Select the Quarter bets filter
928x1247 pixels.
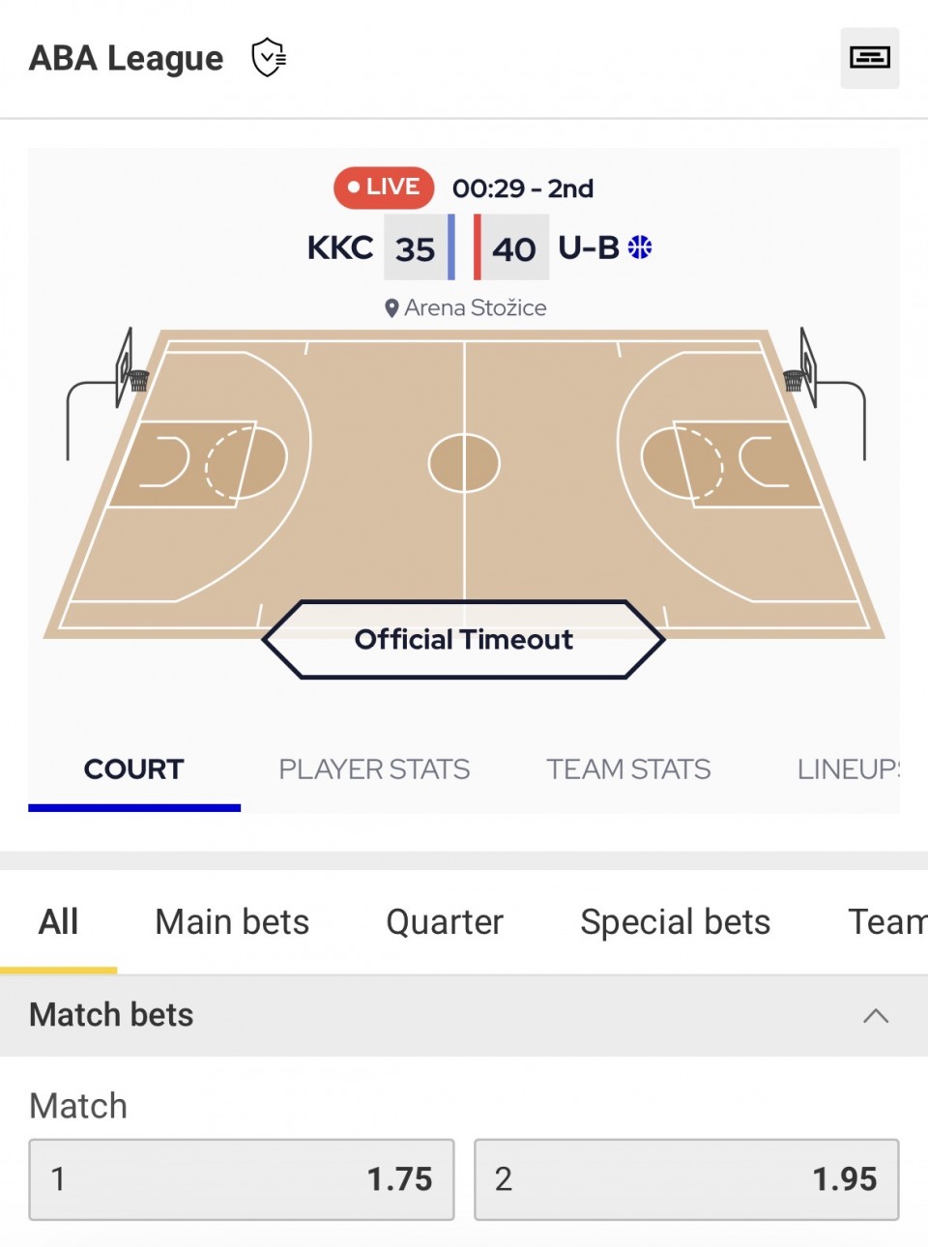[x=445, y=922]
